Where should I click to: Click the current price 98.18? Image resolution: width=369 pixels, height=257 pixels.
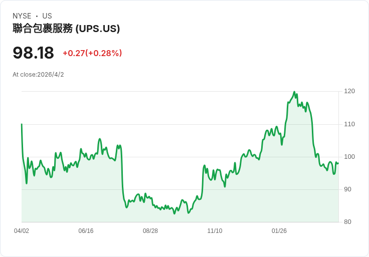(33, 53)
